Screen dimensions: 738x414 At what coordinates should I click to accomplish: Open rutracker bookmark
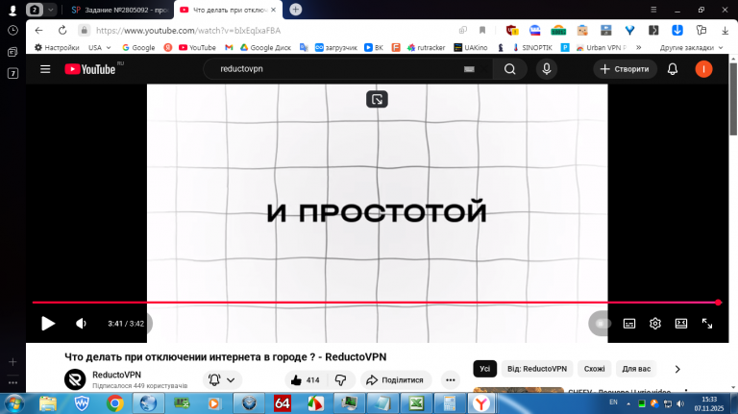pyautogui.click(x=426, y=47)
